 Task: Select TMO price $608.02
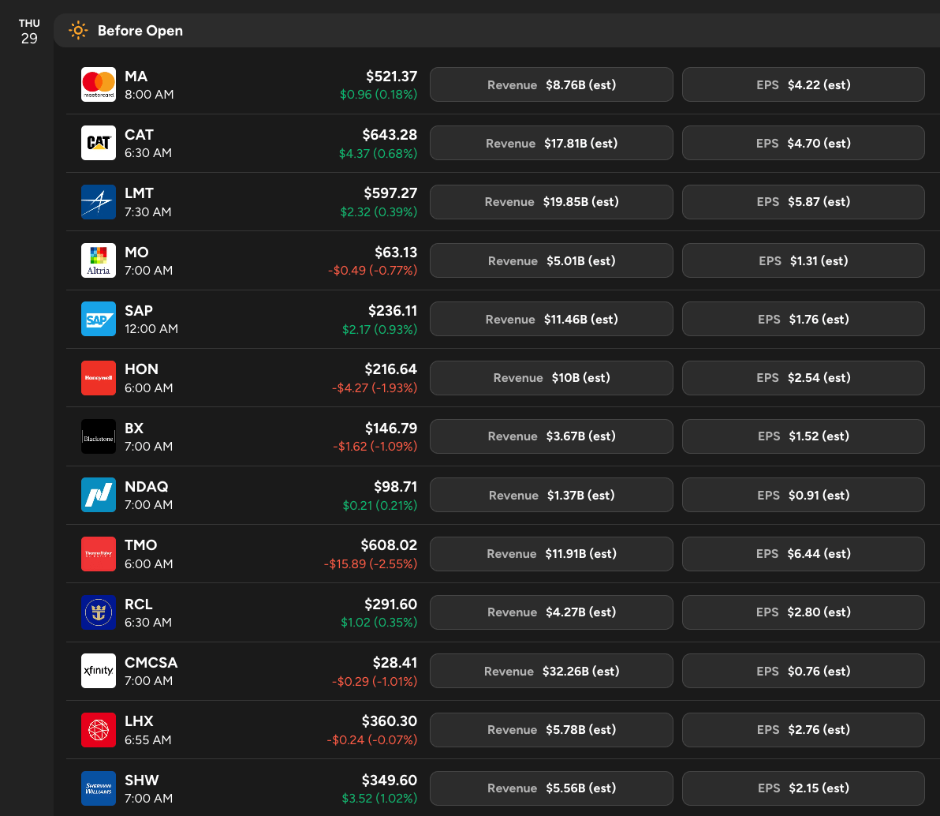[x=389, y=545]
